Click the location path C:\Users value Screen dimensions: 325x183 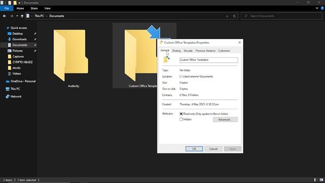point(196,77)
